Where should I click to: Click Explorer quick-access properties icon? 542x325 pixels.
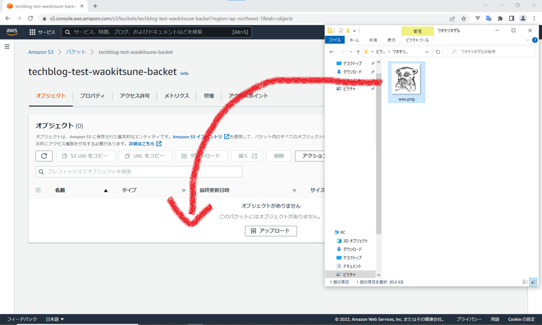pyautogui.click(x=341, y=31)
